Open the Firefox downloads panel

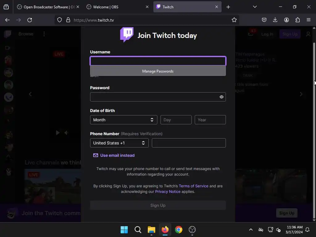tap(275, 20)
